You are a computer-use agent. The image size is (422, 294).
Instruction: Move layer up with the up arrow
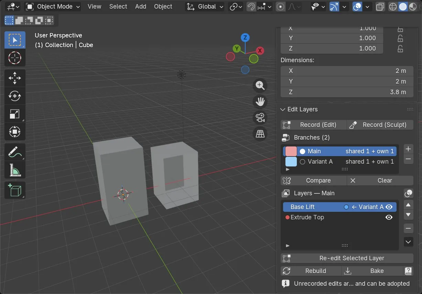[408, 205]
